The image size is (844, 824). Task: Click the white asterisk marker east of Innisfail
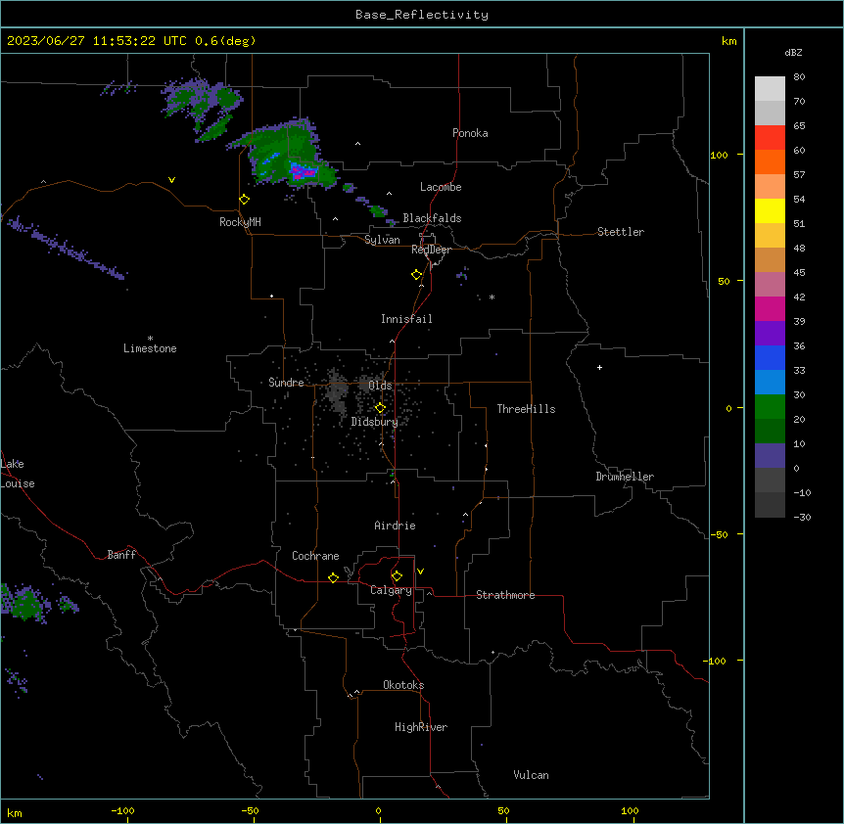click(x=492, y=297)
